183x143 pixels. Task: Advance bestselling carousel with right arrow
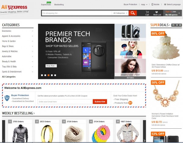pyautogui.click(x=145, y=141)
